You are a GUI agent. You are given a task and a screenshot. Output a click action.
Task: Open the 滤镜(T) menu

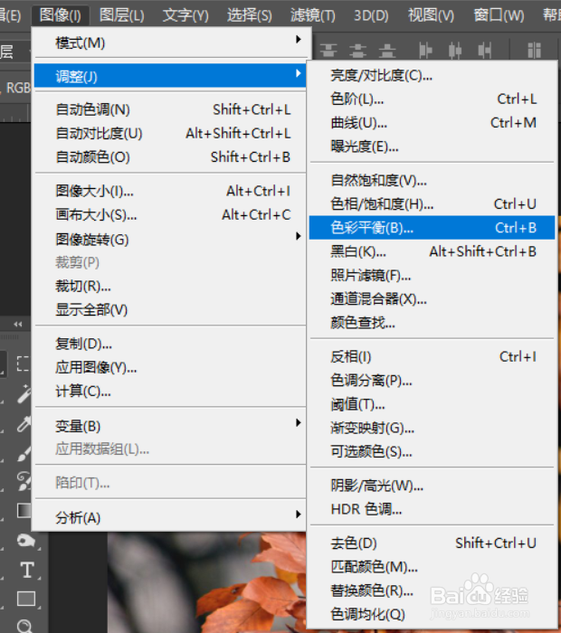[x=312, y=15]
